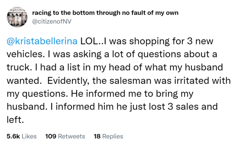The height and width of the screenshot is (154, 240).
Task: Click the final word 'left.' of the tweet
Action: click(15, 120)
